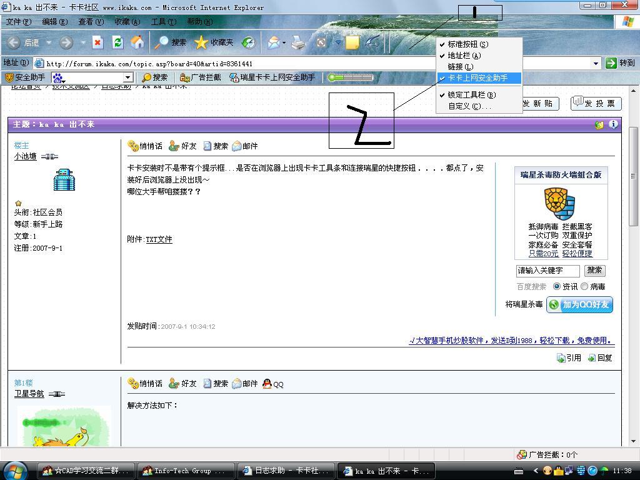This screenshot has height=480, width=640.
Task: Click 广告拦截 status bar icon
Action: tap(522, 455)
